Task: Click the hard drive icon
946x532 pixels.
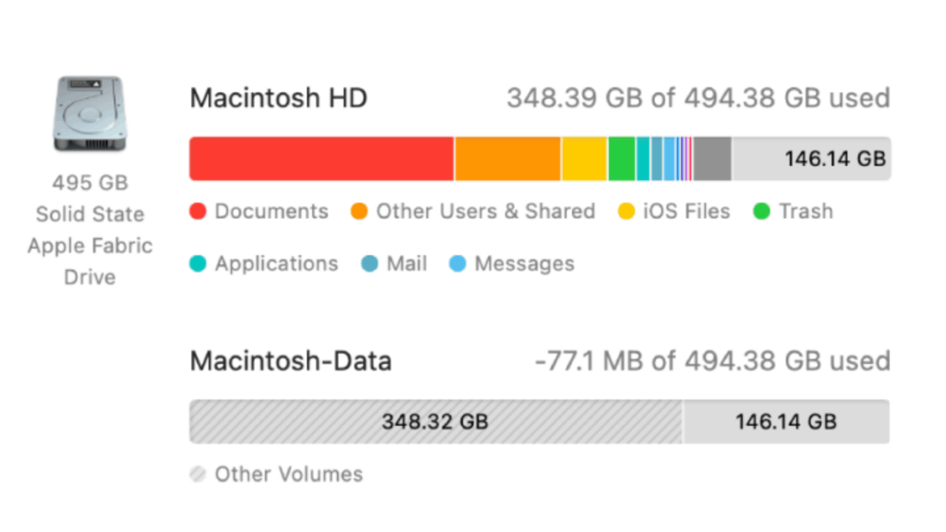Action: 90,116
